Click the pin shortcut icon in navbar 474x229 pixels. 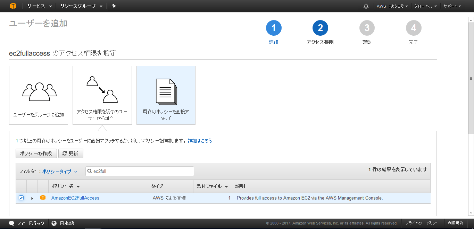(114, 6)
